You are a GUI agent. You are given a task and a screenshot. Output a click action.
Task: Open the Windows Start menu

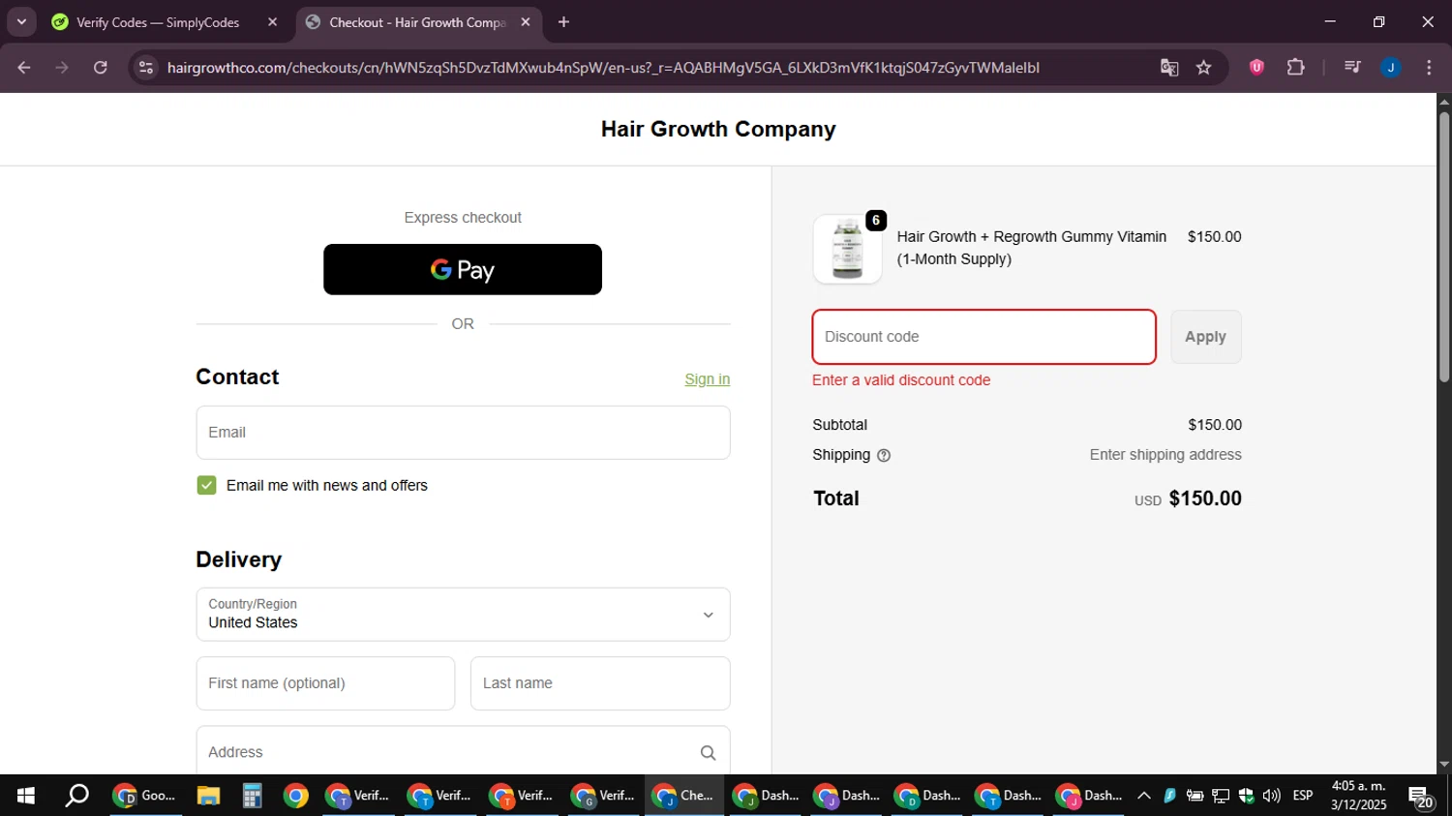[x=26, y=796]
